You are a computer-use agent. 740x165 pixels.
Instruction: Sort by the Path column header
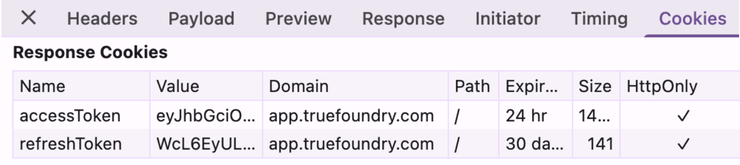pos(474,86)
